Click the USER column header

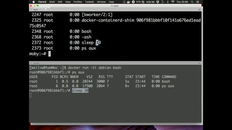tap(33, 77)
